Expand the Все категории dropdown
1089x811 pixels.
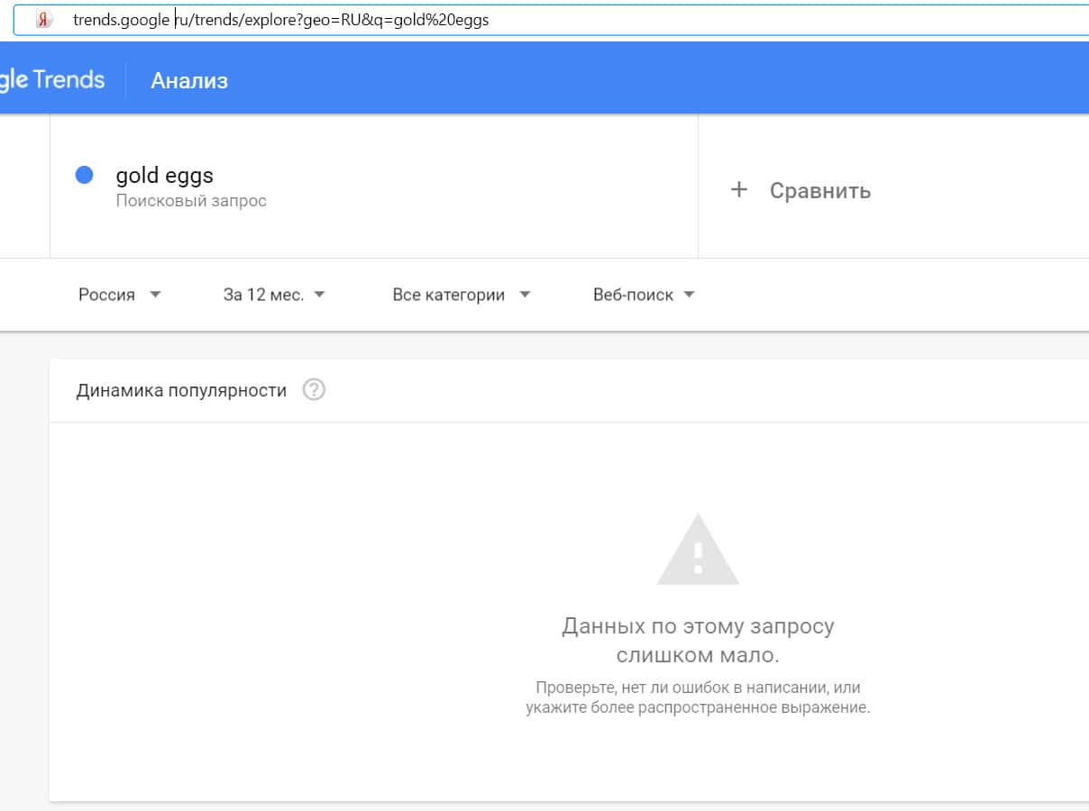pyautogui.click(x=449, y=295)
